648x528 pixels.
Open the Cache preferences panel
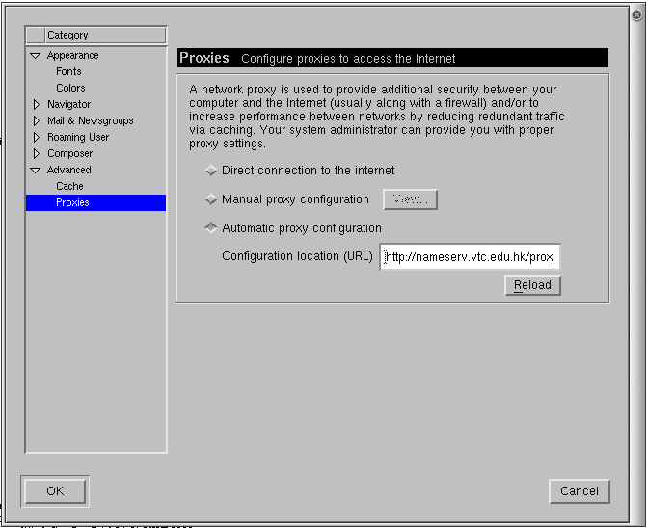point(69,186)
